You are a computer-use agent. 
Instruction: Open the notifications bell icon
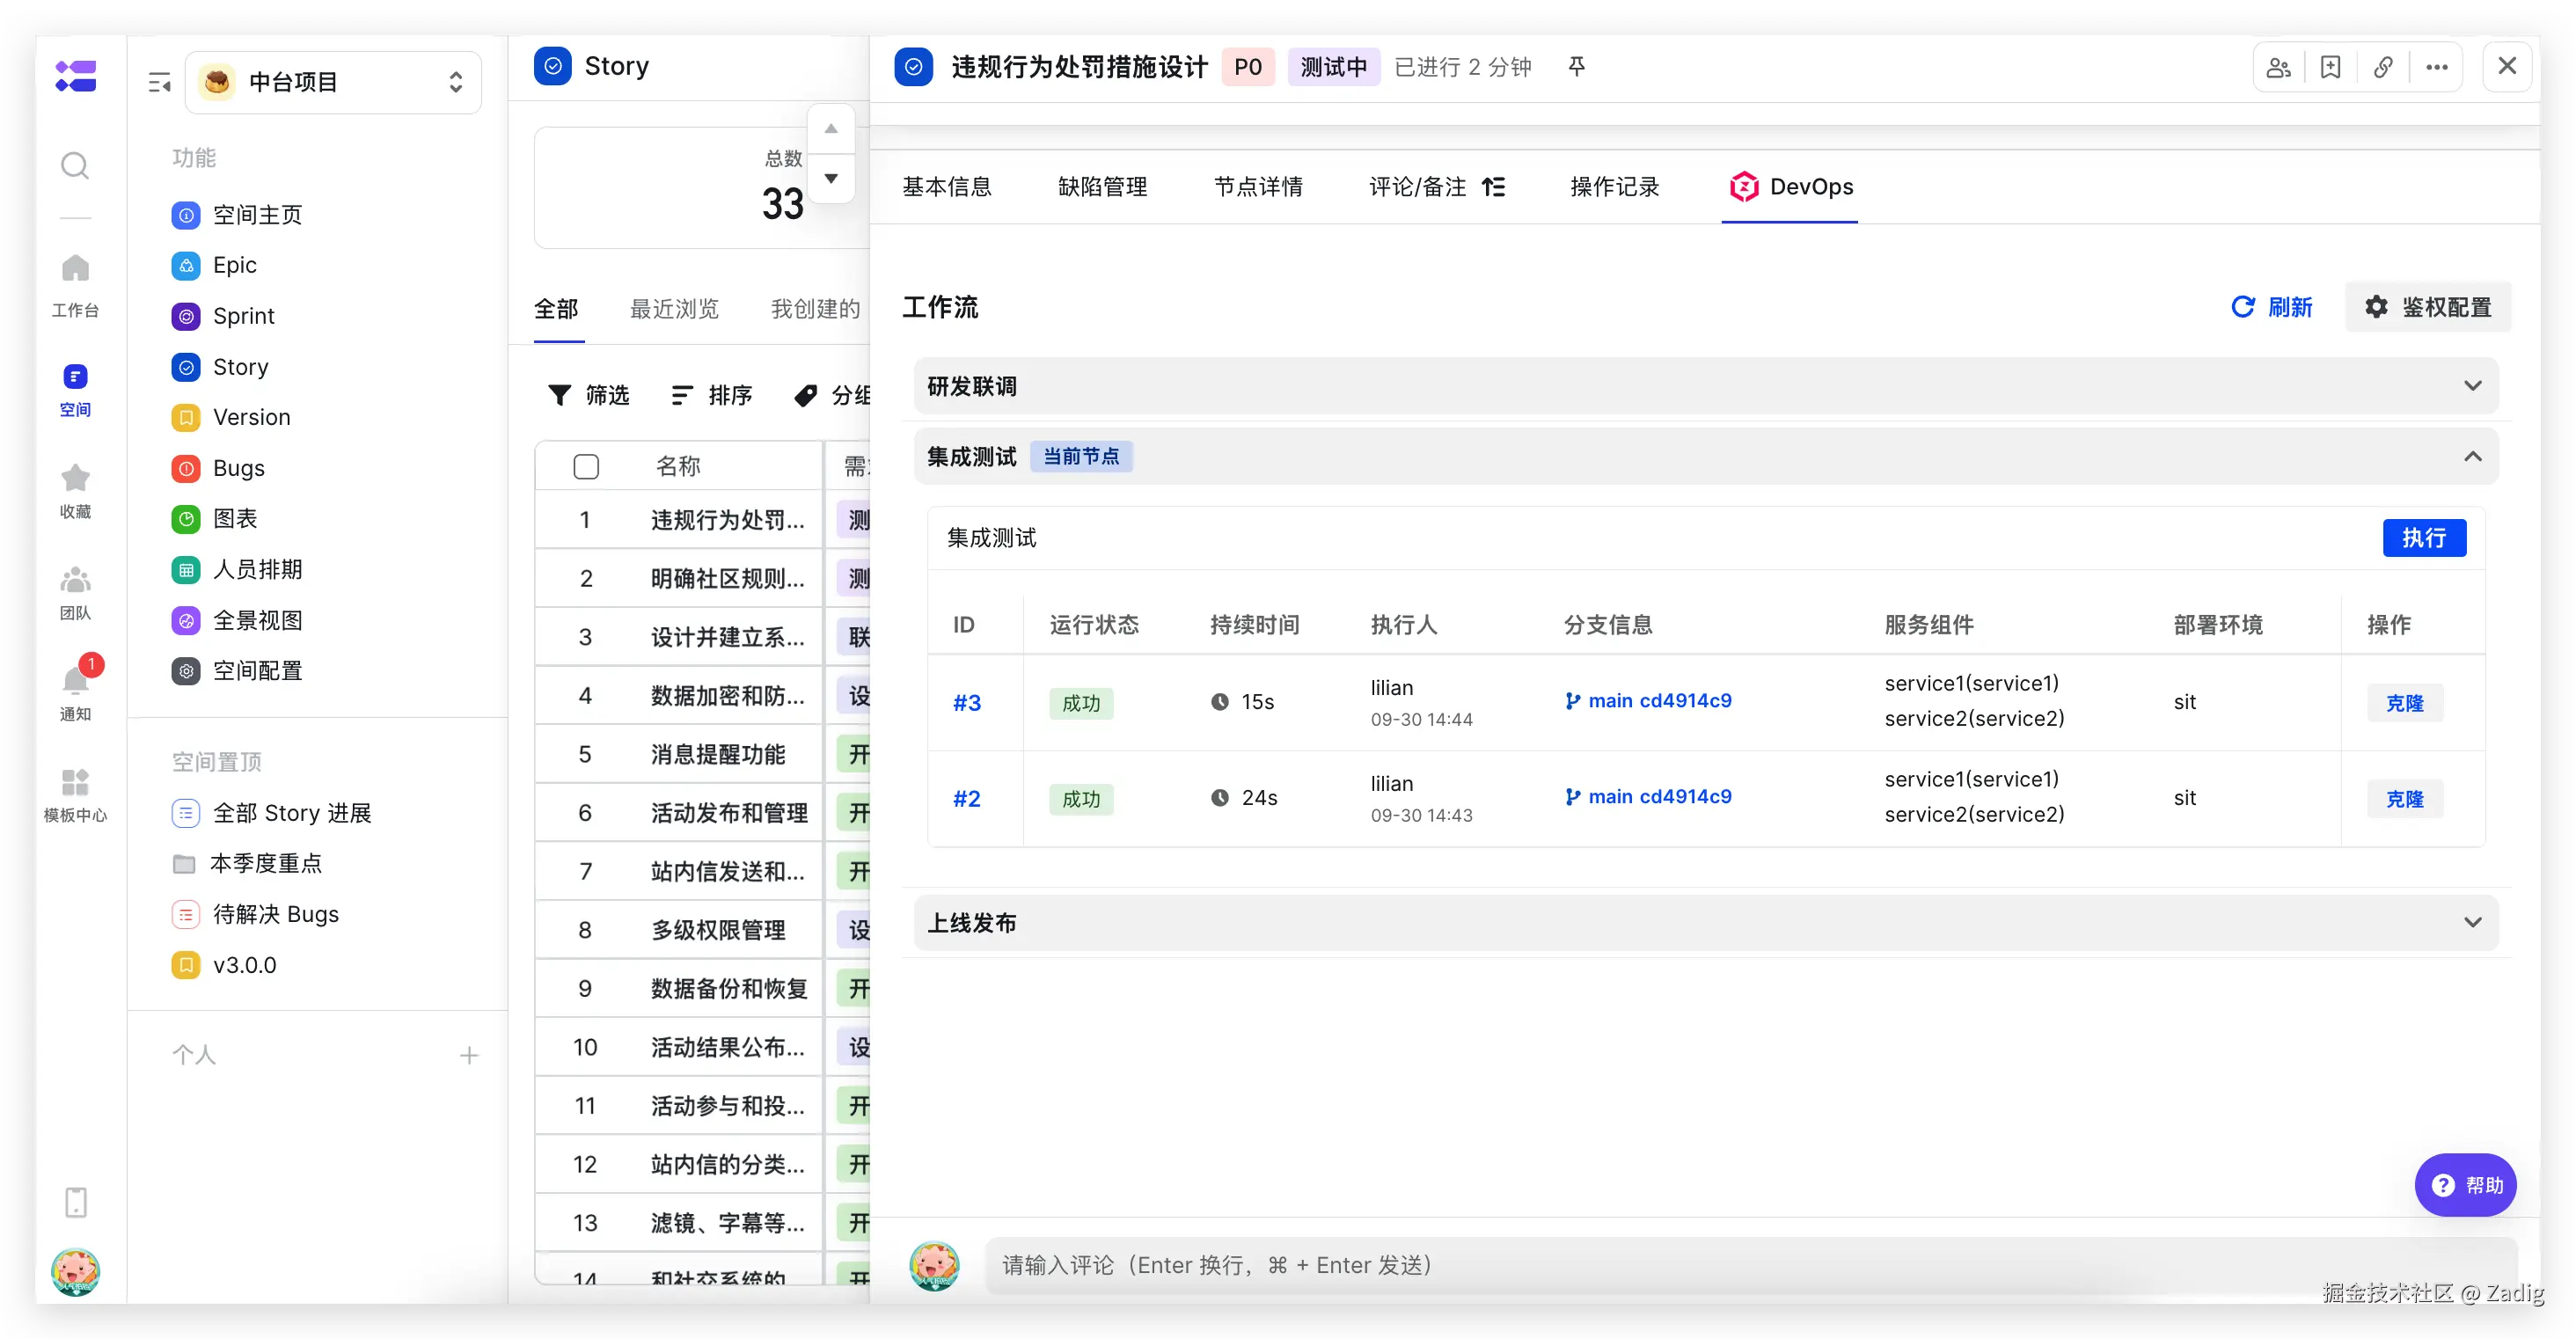click(75, 681)
